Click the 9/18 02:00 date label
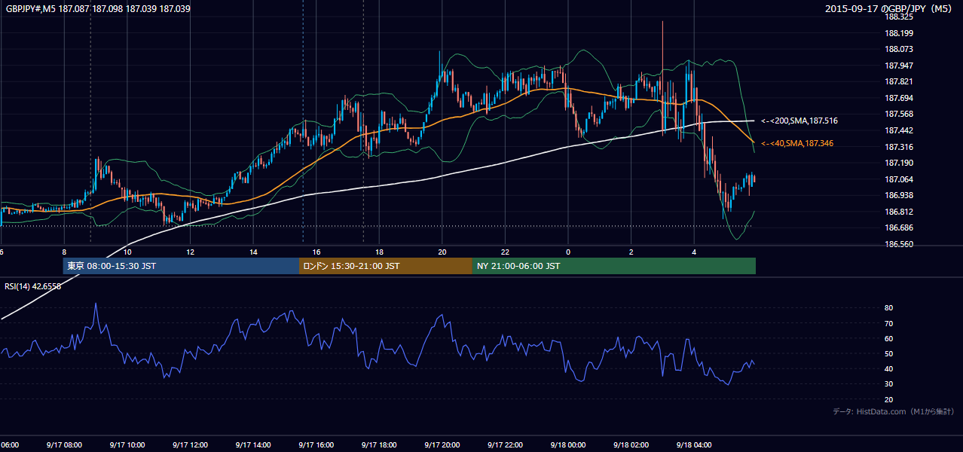 [x=631, y=445]
